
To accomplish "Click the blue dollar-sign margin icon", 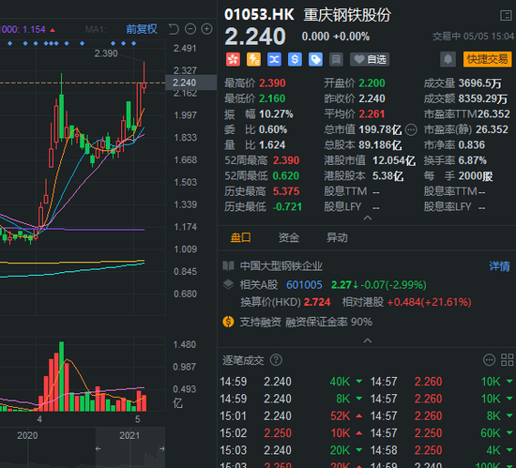I will (x=295, y=59).
